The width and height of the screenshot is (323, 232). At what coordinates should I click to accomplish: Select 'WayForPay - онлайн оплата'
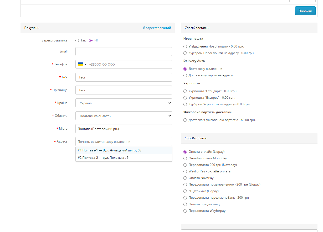coord(185,171)
